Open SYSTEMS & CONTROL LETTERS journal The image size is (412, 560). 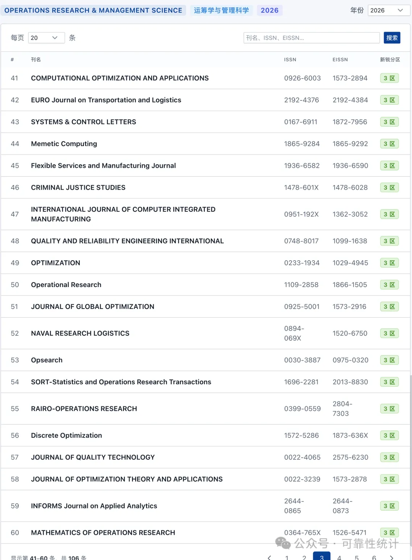tap(84, 122)
